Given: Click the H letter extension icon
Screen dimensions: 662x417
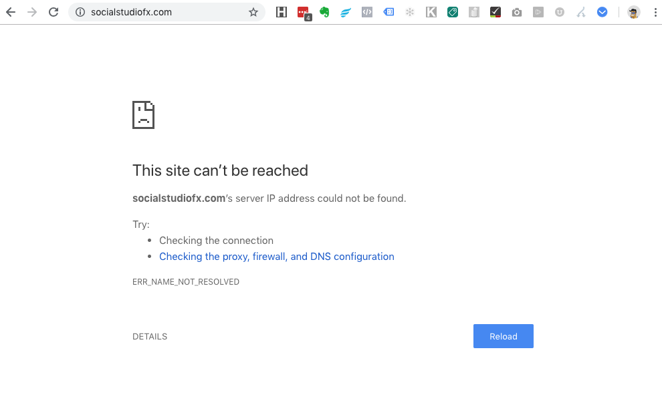Looking at the screenshot, I should [281, 12].
